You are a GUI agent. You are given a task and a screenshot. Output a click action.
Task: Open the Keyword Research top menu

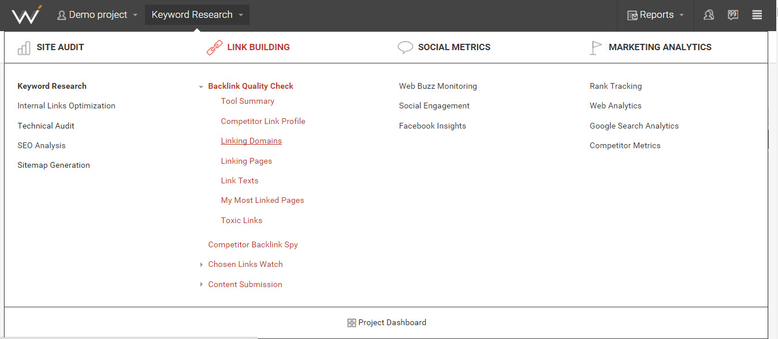click(198, 15)
